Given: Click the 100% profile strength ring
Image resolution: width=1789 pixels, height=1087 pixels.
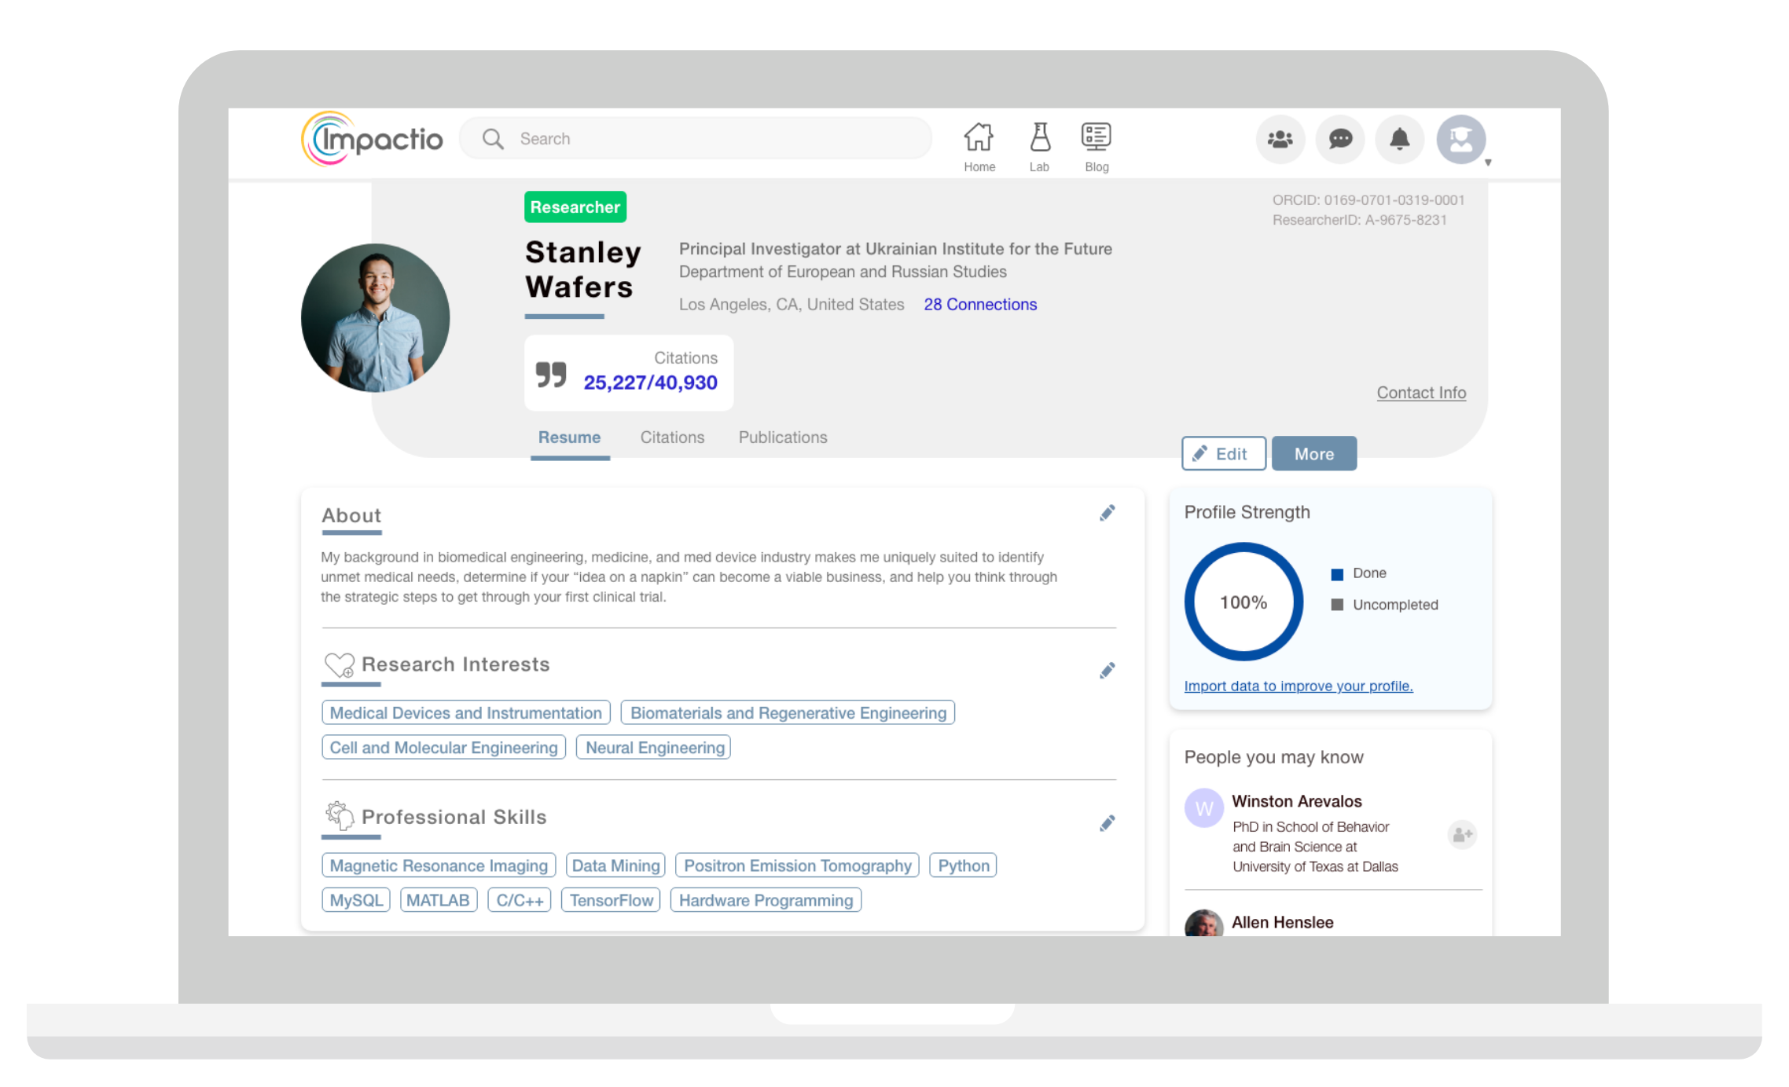Looking at the screenshot, I should pyautogui.click(x=1243, y=602).
